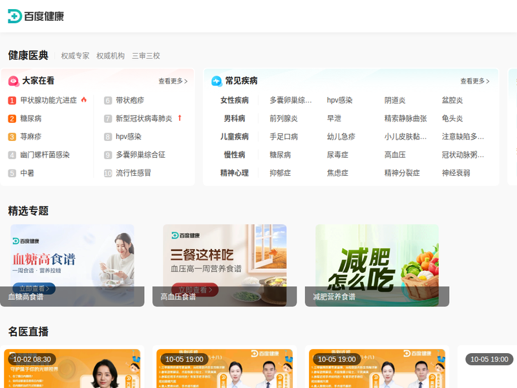This screenshot has height=388, width=517.
Task: Click the fire icon beside 甲状腺功能亢进症
Action: (84, 100)
